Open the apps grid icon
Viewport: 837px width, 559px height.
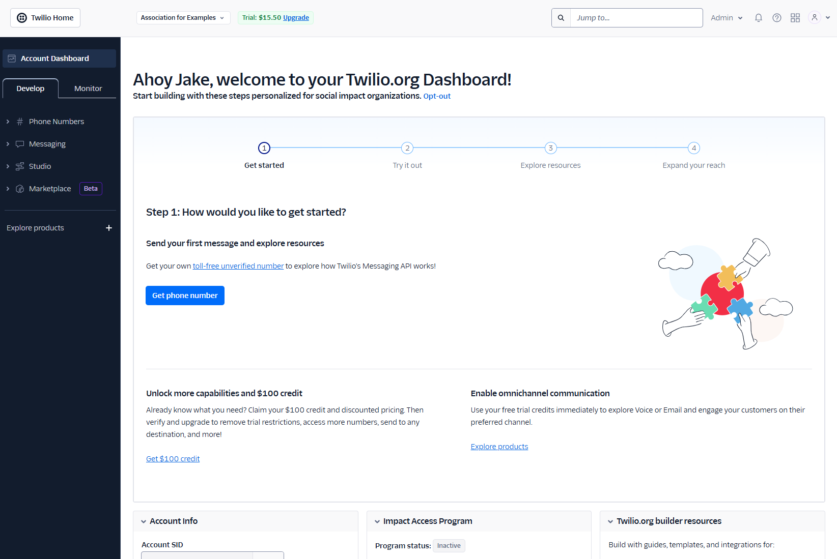(795, 17)
